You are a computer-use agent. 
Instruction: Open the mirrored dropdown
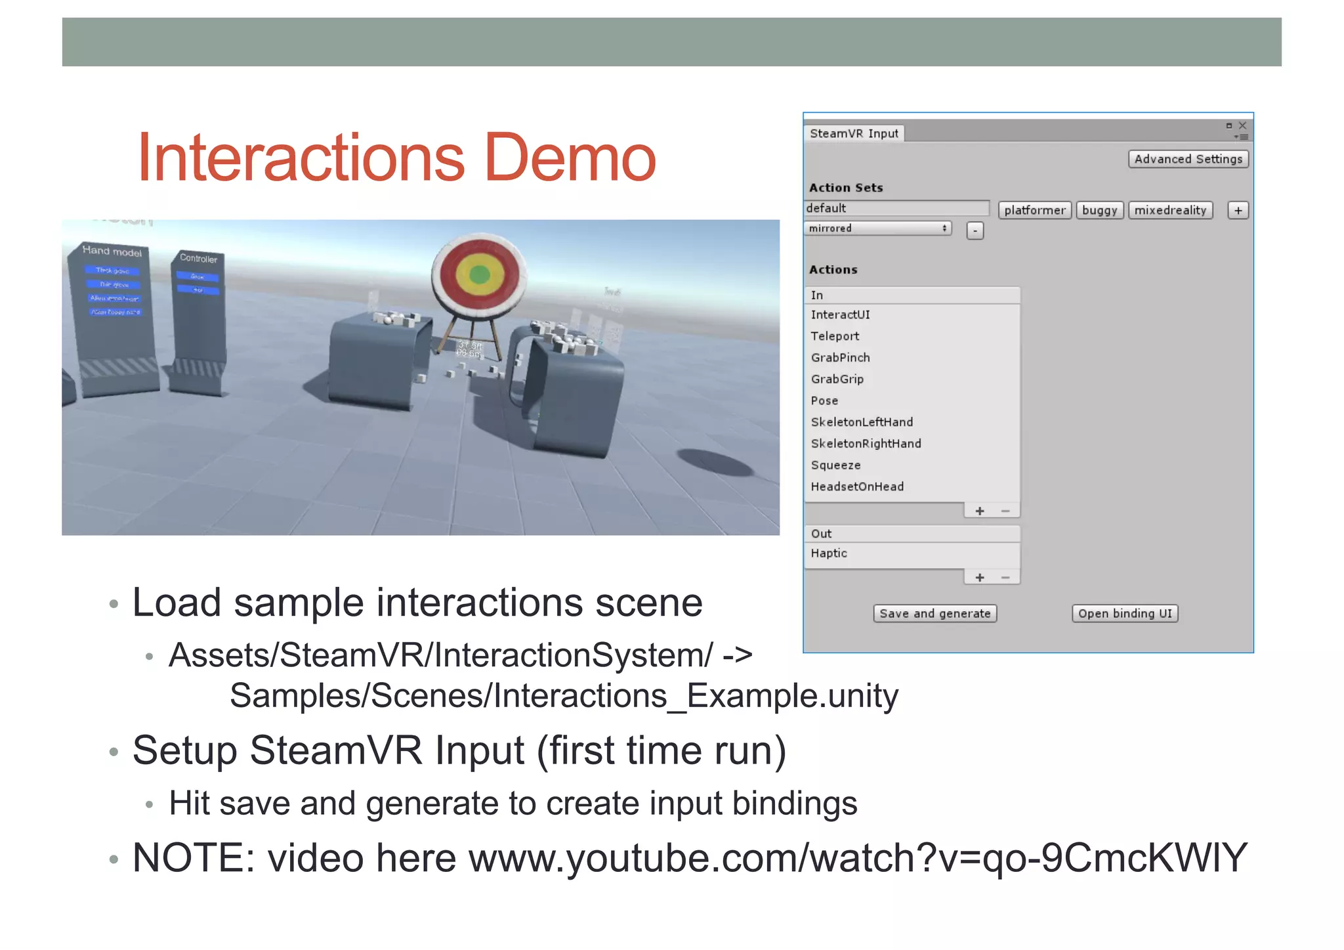(878, 228)
